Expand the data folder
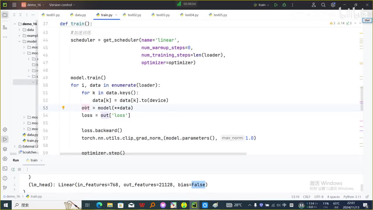This screenshot has height=210, width=373. [20, 30]
